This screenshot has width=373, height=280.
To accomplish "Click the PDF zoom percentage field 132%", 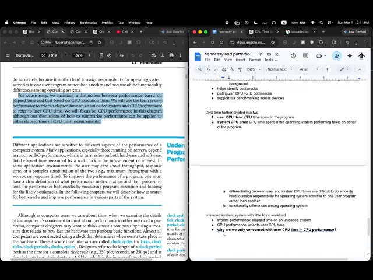I will [x=78, y=55].
